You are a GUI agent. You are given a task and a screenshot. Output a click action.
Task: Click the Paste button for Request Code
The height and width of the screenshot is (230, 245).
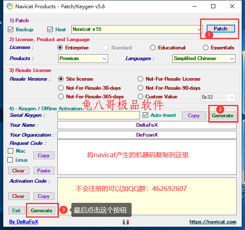coord(44,170)
